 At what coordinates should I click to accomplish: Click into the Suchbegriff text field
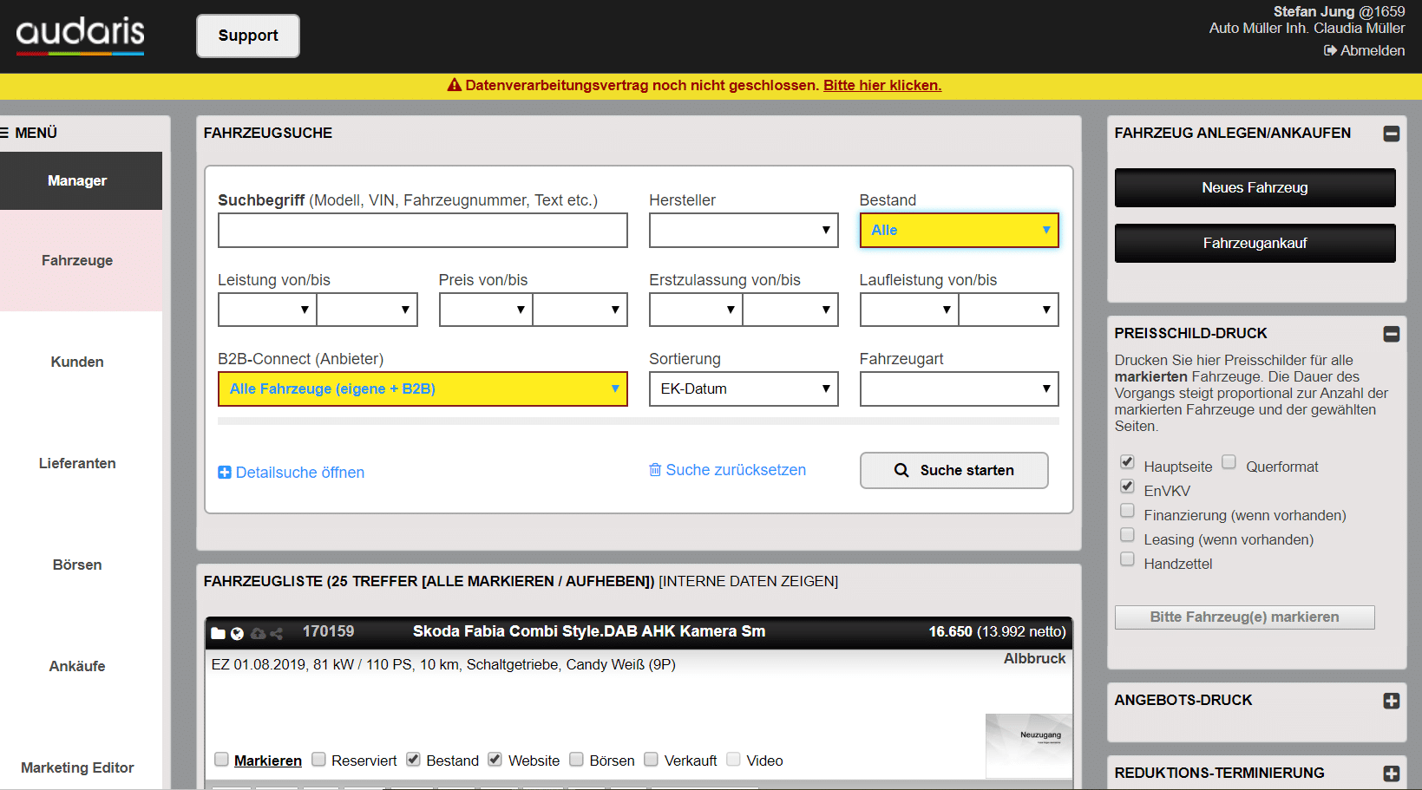coord(423,231)
